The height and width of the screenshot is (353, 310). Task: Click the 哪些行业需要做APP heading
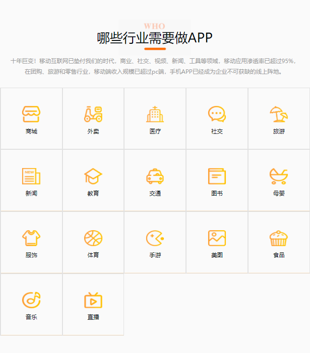(x=155, y=38)
